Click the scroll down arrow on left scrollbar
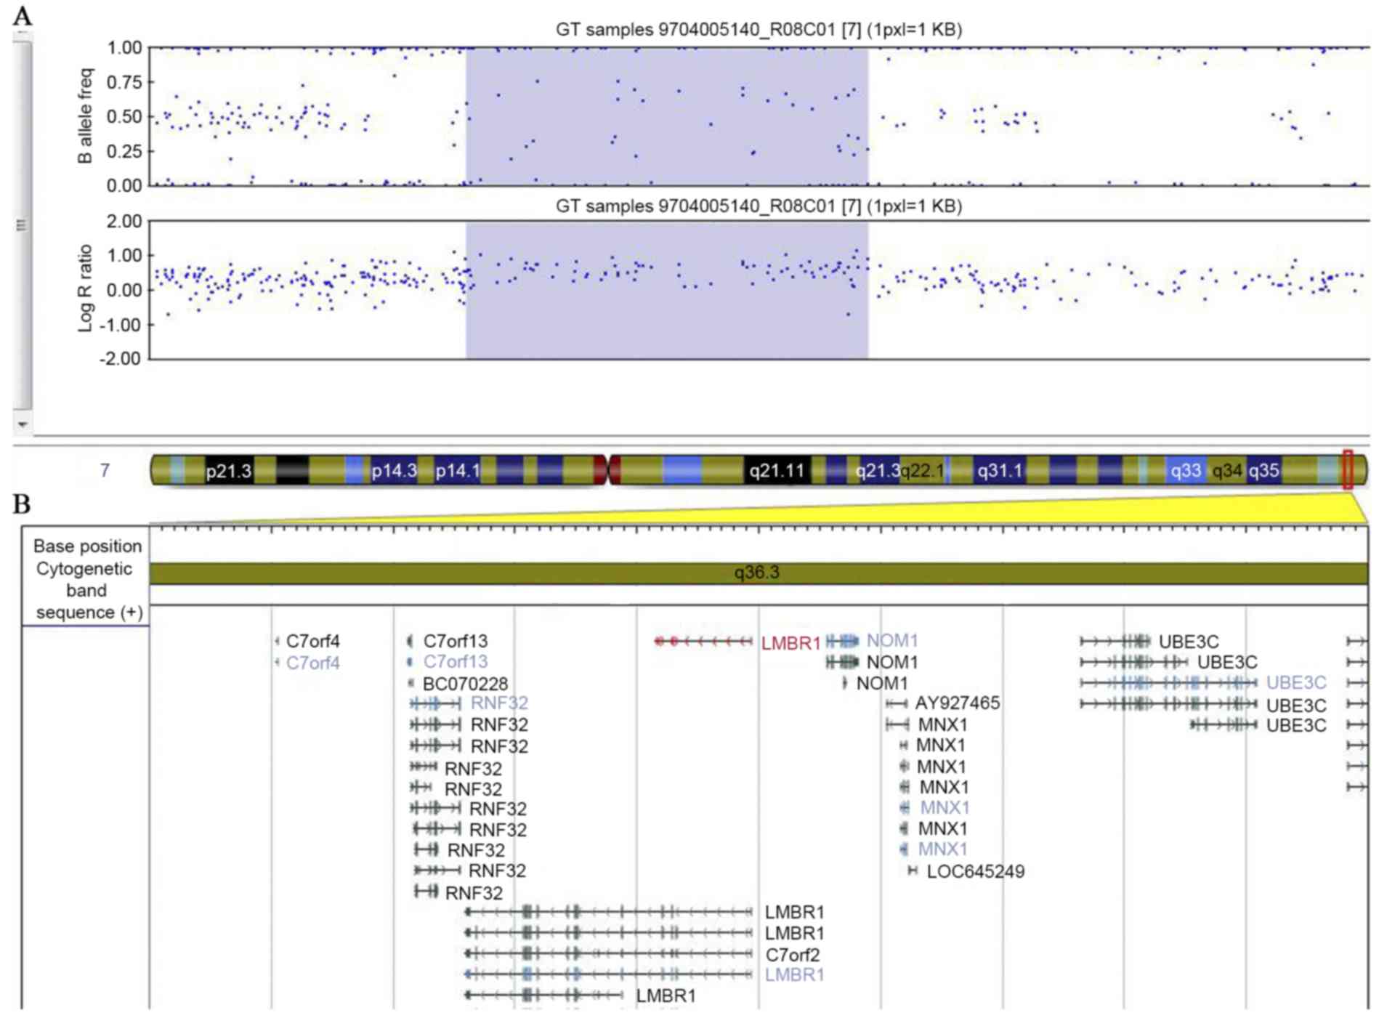Screen dimensions: 1379x1018 pos(23,424)
